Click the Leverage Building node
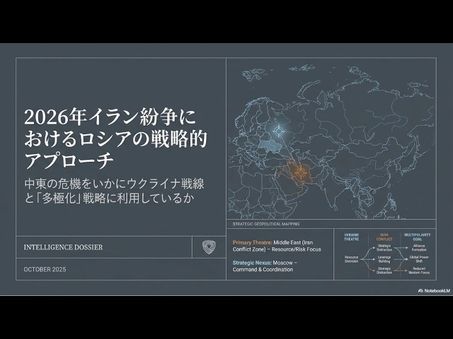Screen dimensions: 453x339 384,258
